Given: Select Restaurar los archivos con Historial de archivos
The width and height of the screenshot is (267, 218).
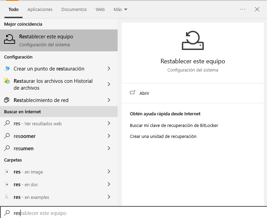Looking at the screenshot, I should click(x=59, y=84).
